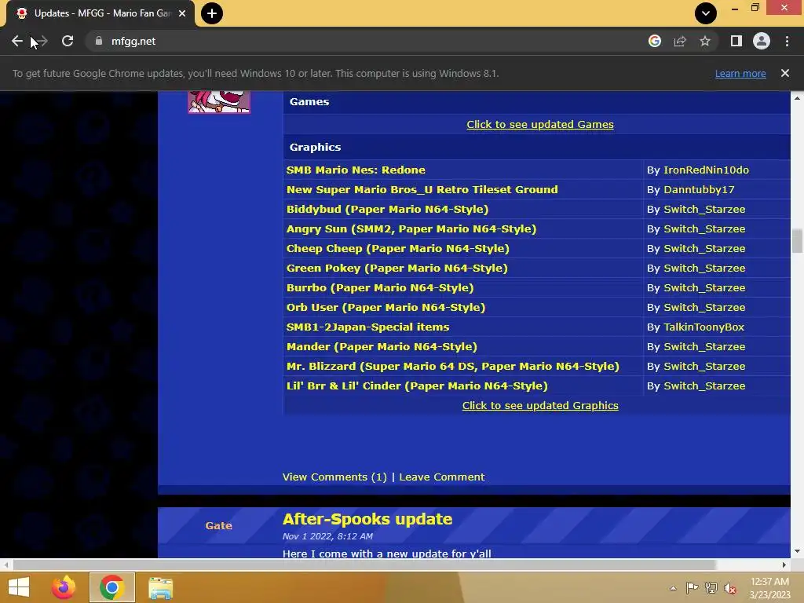
Task: Open Chrome three-dot menu
Action: pos(787,41)
